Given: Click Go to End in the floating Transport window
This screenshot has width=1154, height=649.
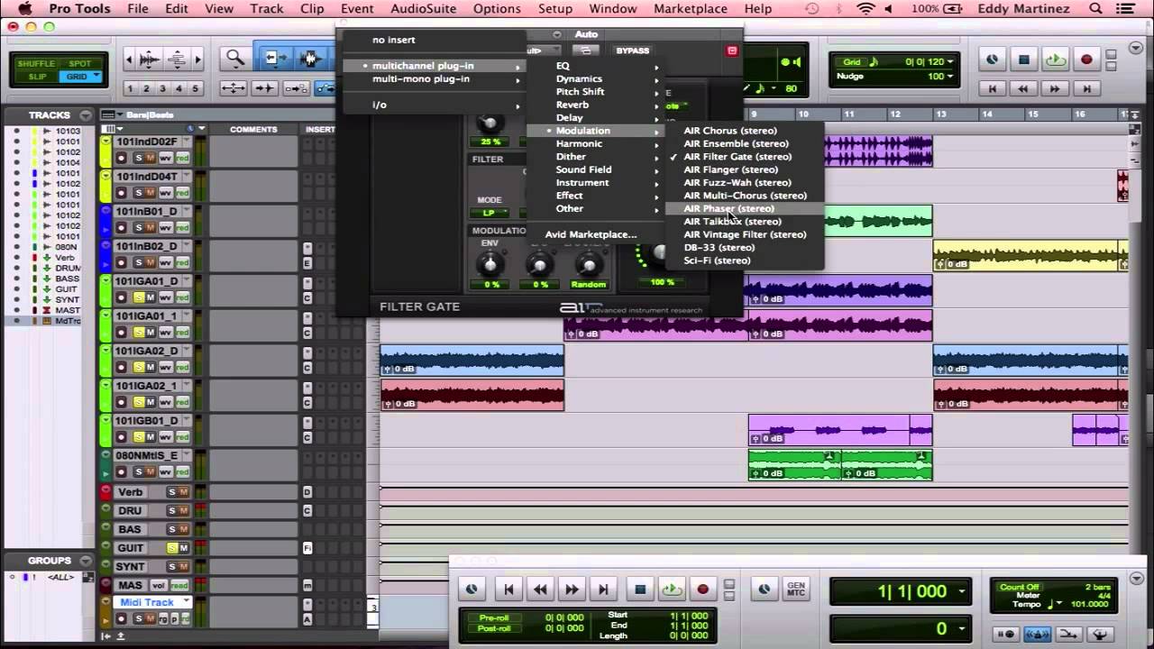Looking at the screenshot, I should (603, 590).
